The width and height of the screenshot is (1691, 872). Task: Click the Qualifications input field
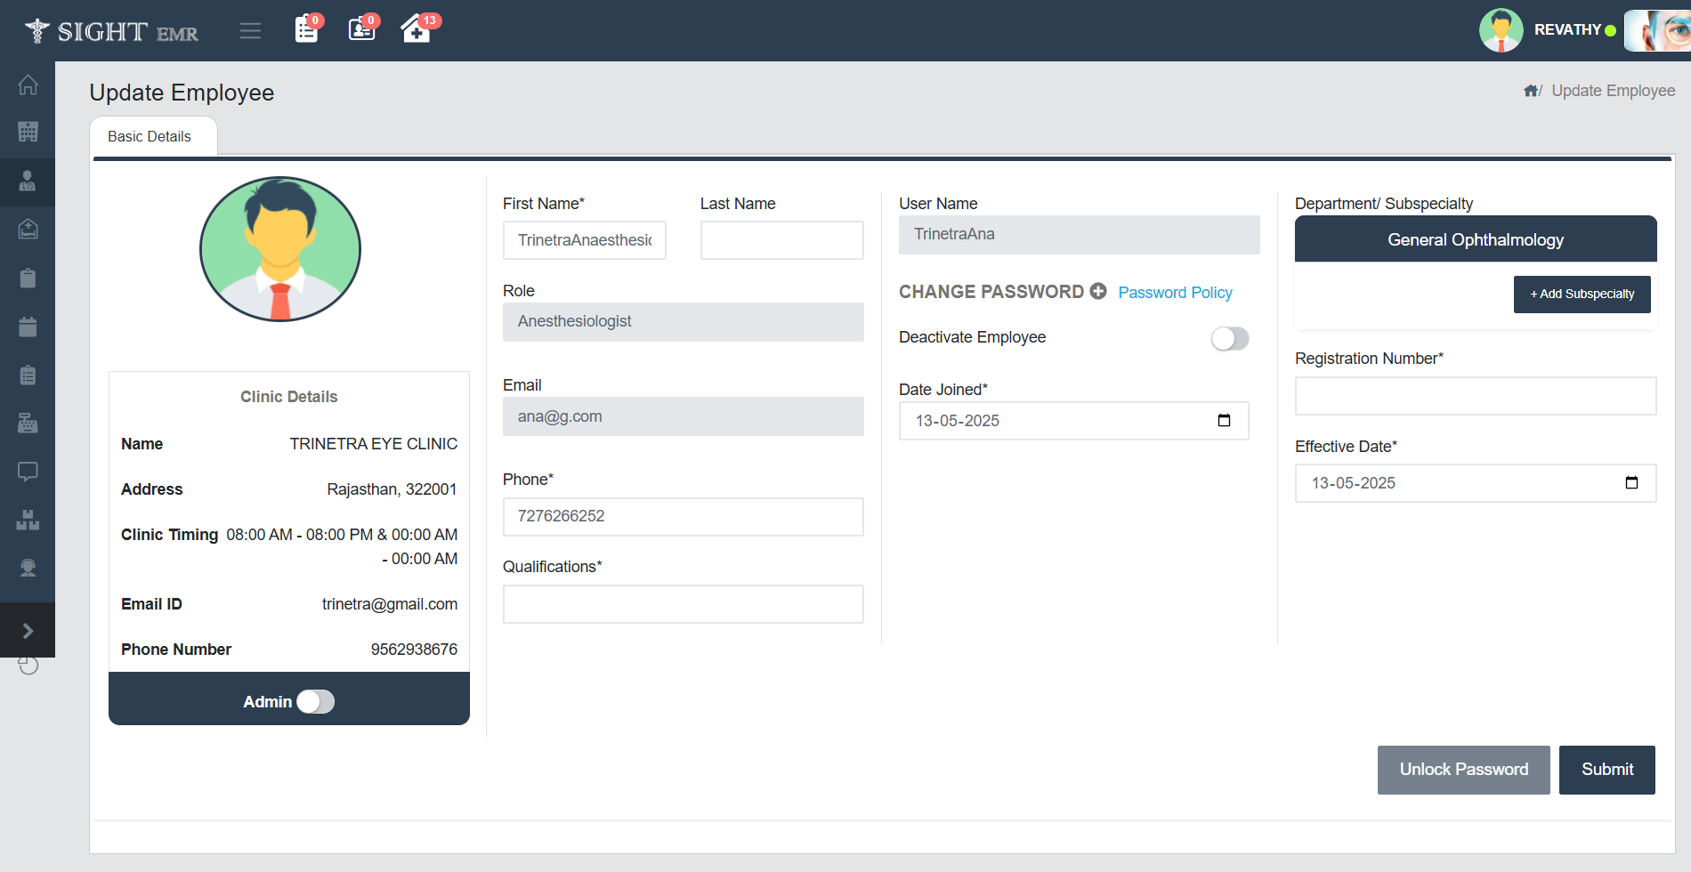683,604
